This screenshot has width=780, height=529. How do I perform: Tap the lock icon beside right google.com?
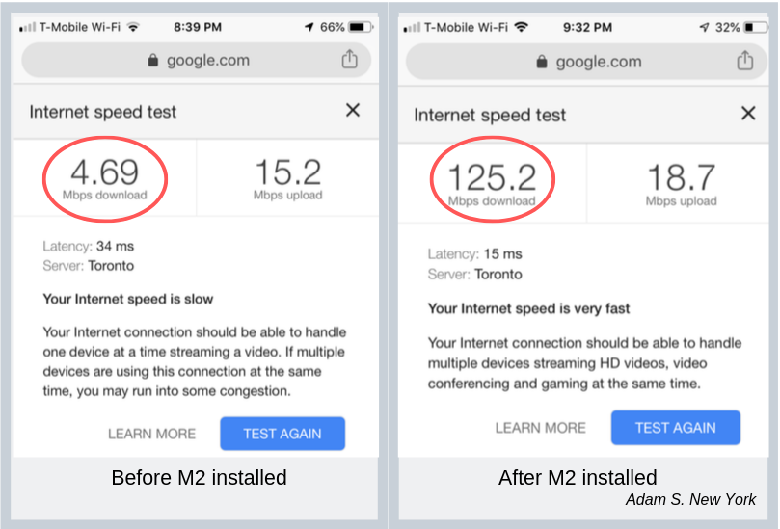pos(542,62)
